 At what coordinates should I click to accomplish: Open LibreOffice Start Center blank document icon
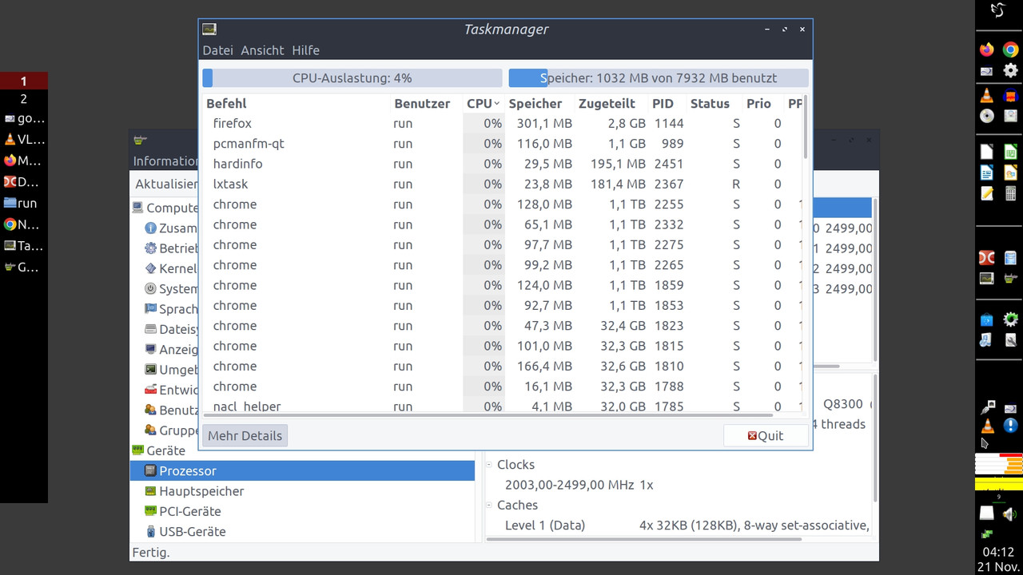tap(987, 152)
